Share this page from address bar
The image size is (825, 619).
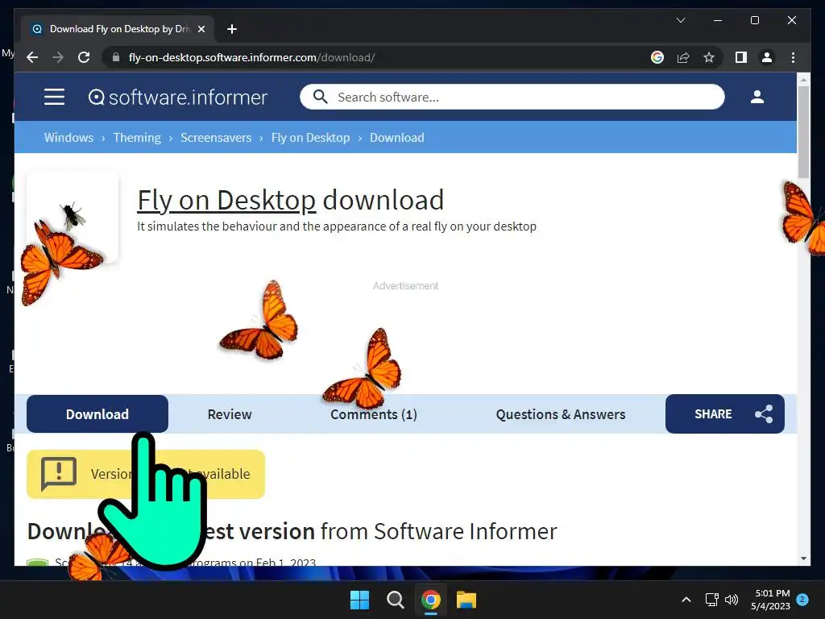click(683, 57)
